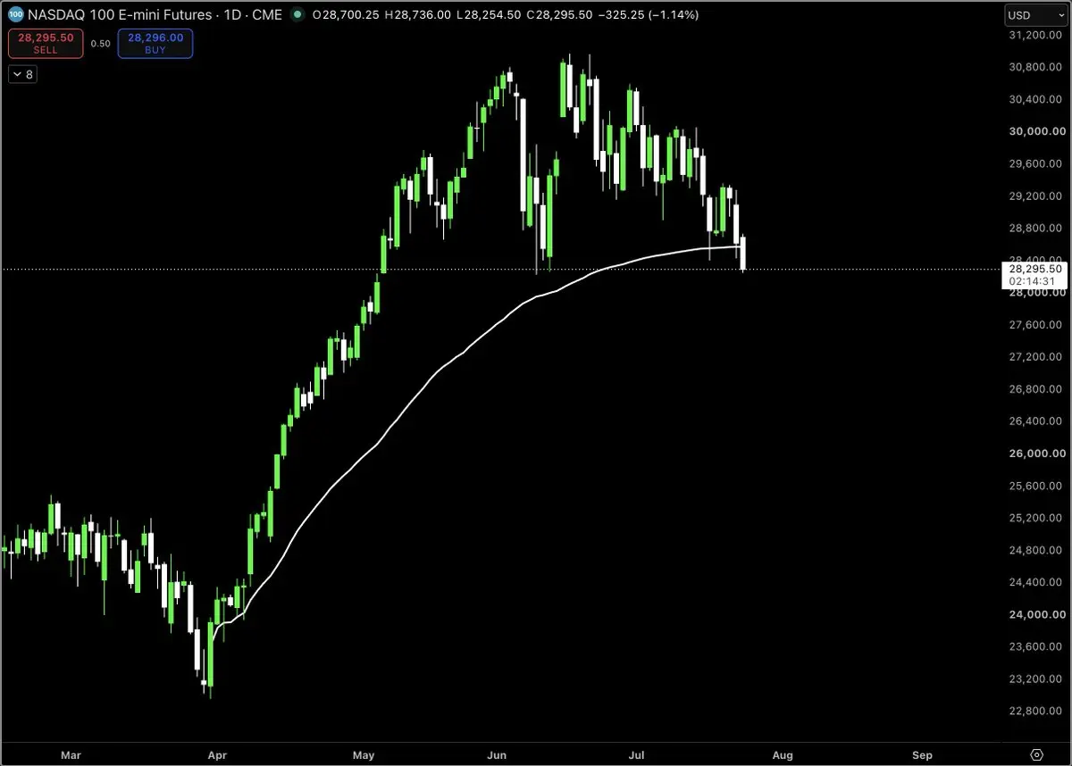Click the May label on time axis
The height and width of the screenshot is (766, 1072).
pyautogui.click(x=363, y=755)
